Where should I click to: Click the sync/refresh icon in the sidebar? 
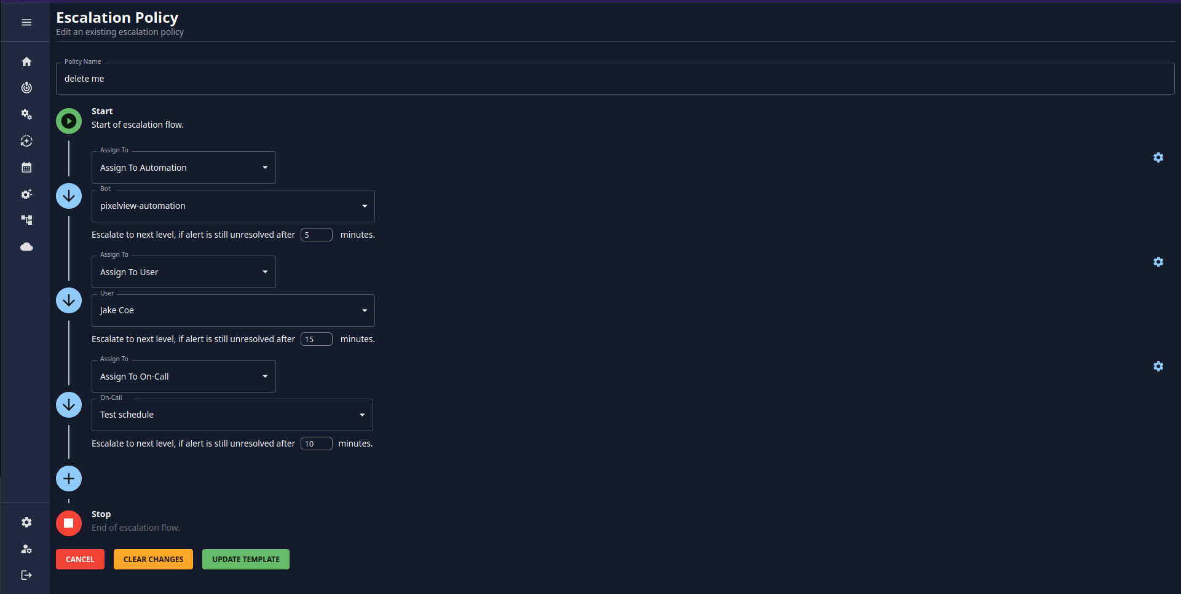pos(26,141)
